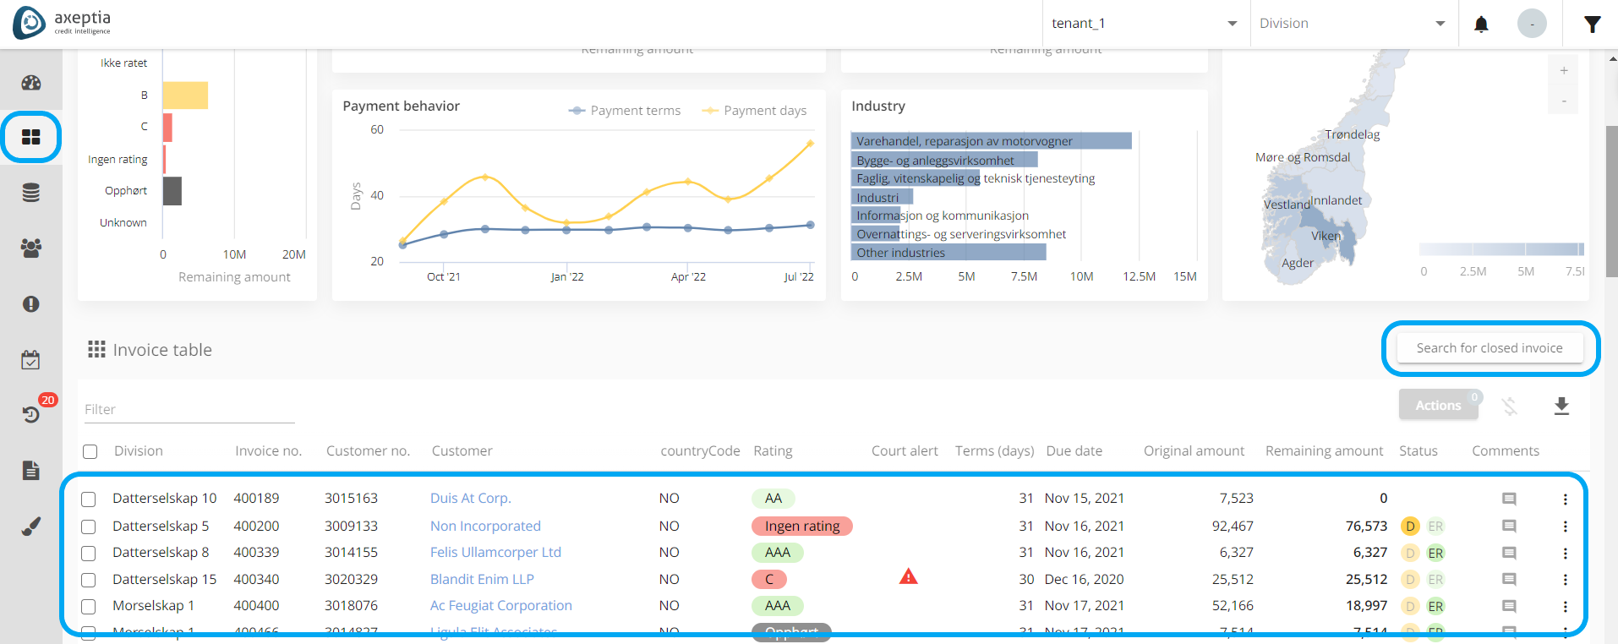Click the court alert warning triangle

[909, 576]
